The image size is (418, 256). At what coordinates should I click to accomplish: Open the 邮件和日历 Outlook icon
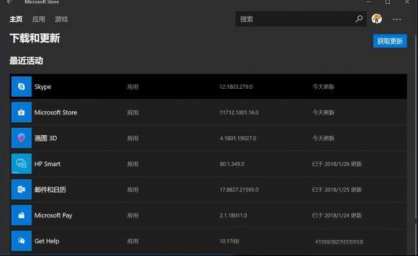click(22, 189)
